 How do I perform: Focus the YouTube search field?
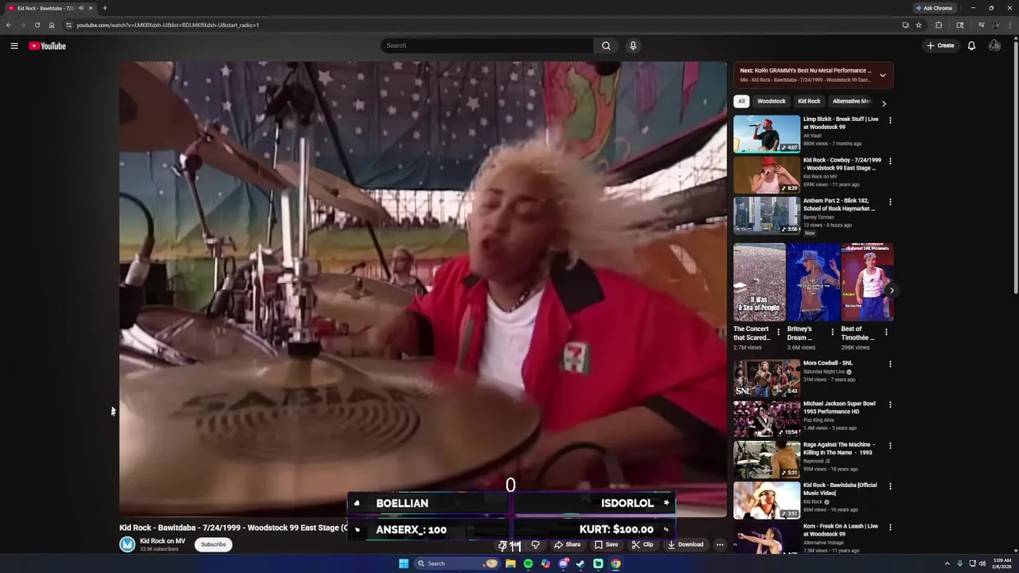(x=487, y=45)
